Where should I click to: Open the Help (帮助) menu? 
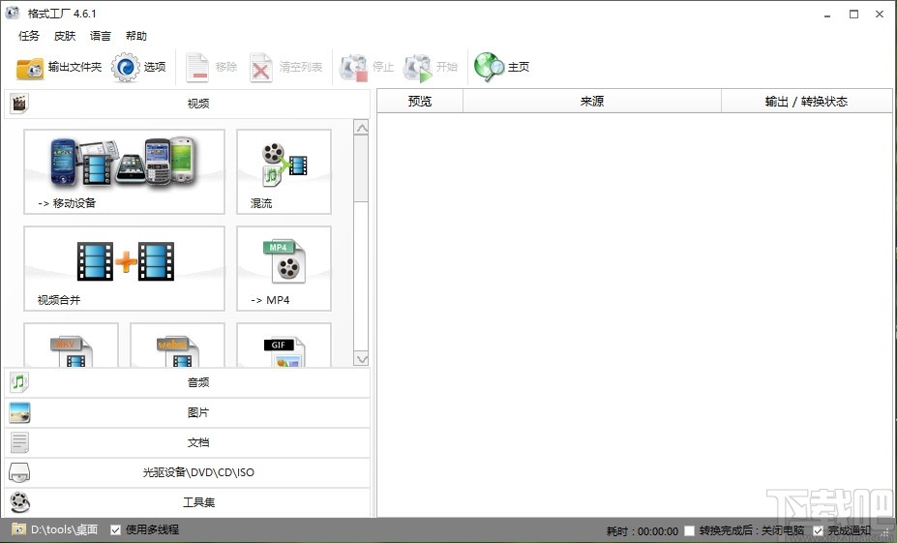pos(136,36)
